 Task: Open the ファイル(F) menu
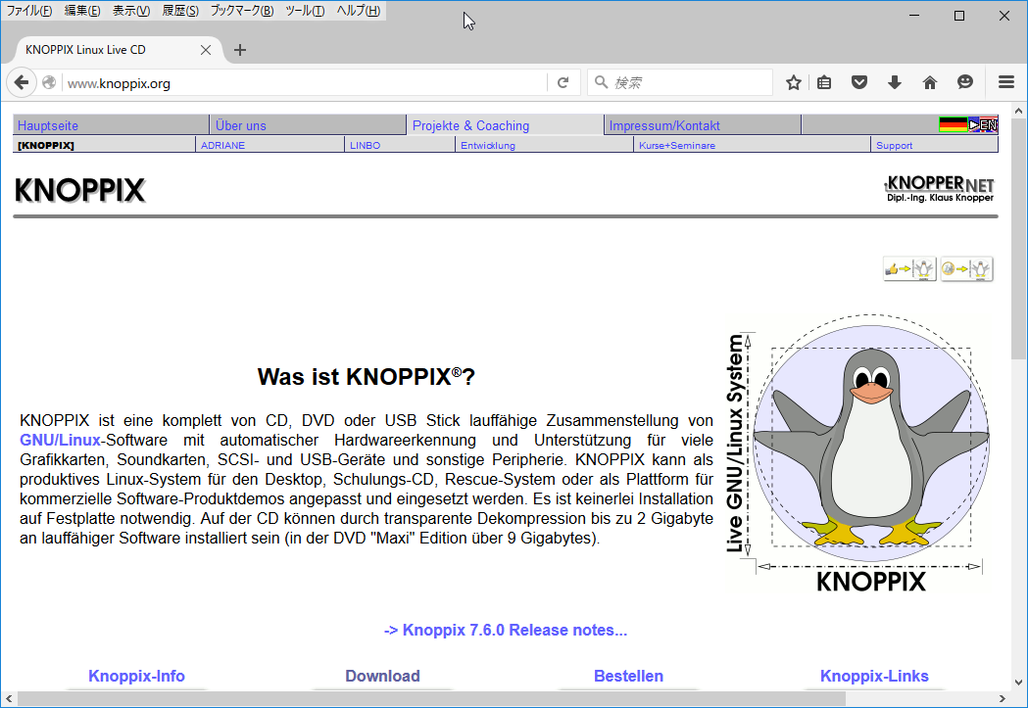point(28,11)
